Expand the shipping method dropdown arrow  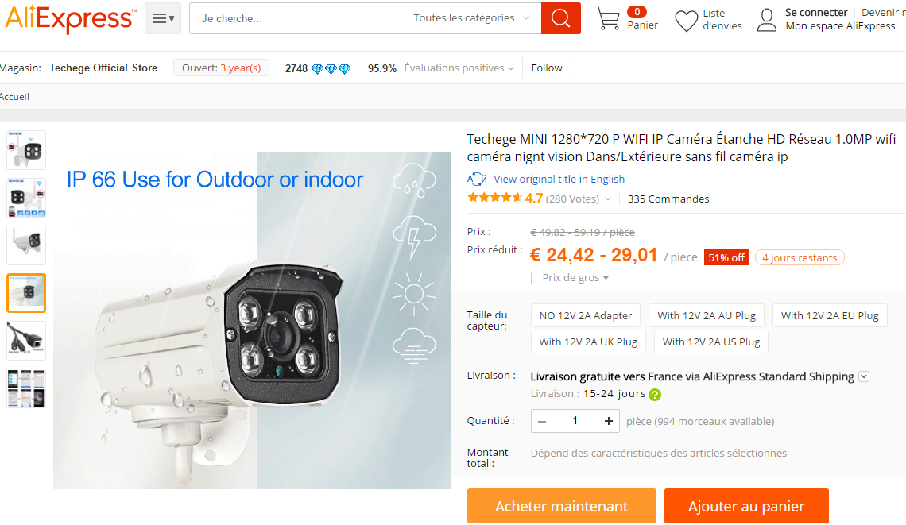click(864, 376)
